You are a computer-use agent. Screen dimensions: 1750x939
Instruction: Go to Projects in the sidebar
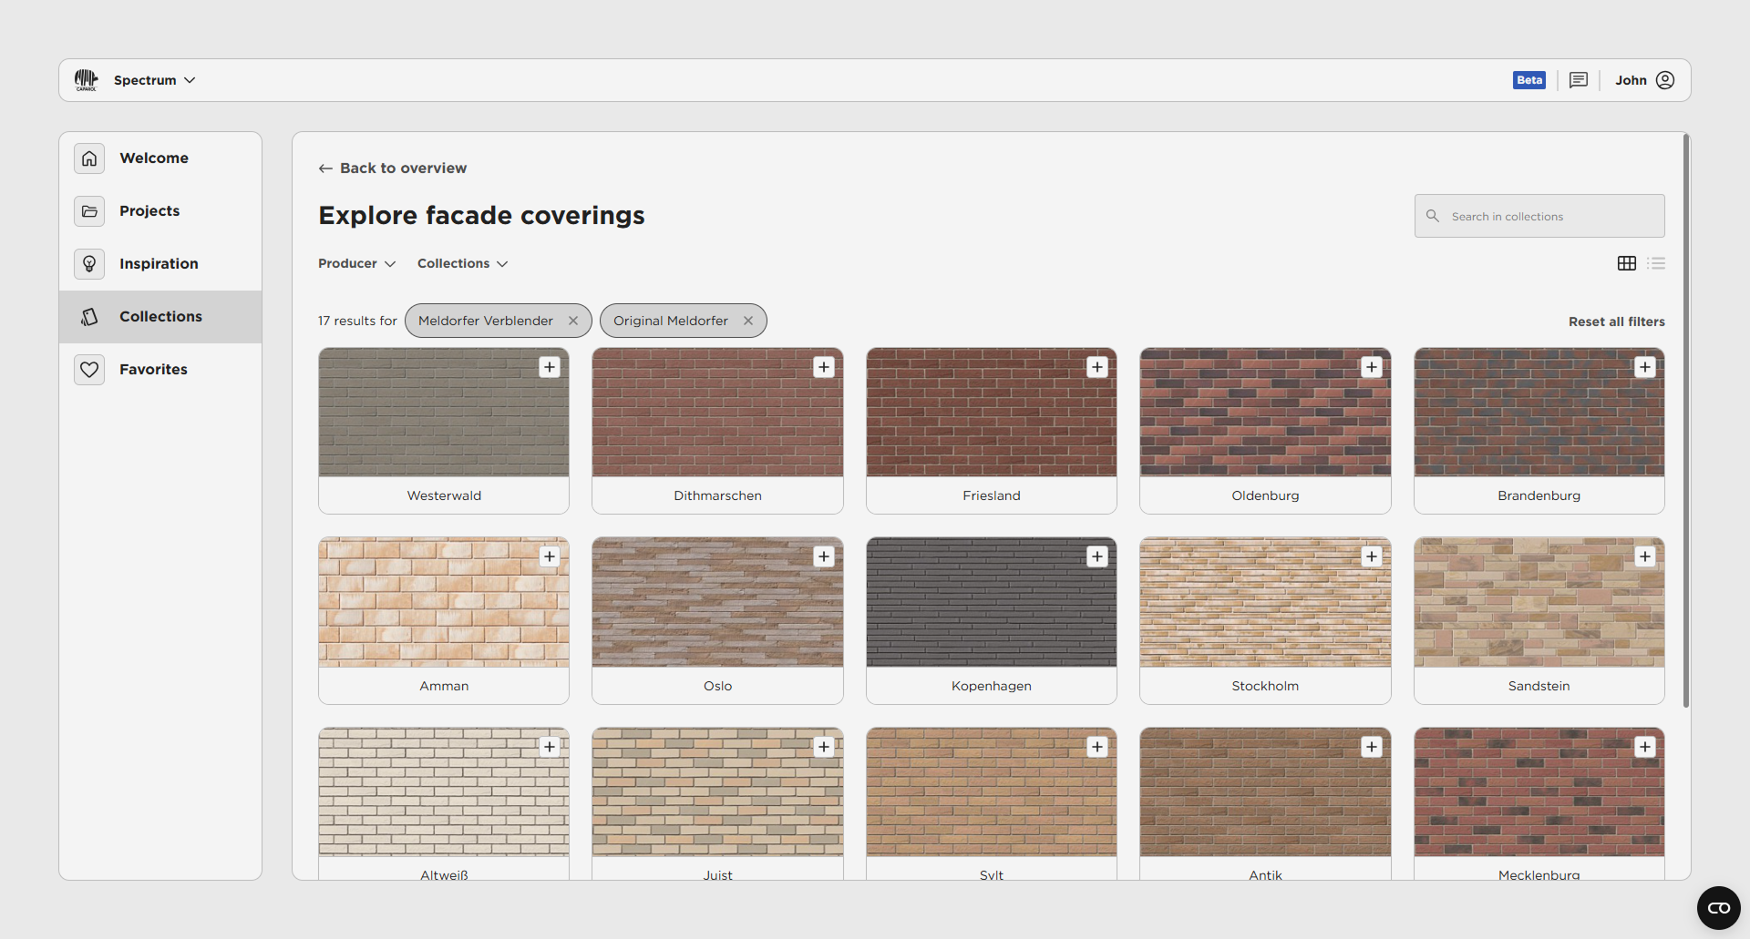[149, 210]
